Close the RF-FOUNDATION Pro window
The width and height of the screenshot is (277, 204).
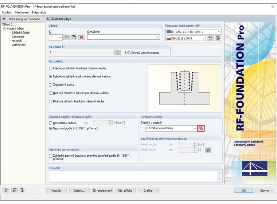point(273,7)
